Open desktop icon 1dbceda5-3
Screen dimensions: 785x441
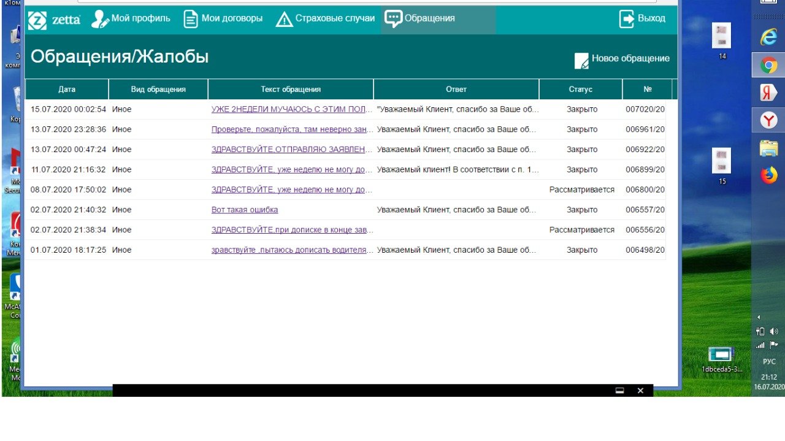tap(722, 359)
